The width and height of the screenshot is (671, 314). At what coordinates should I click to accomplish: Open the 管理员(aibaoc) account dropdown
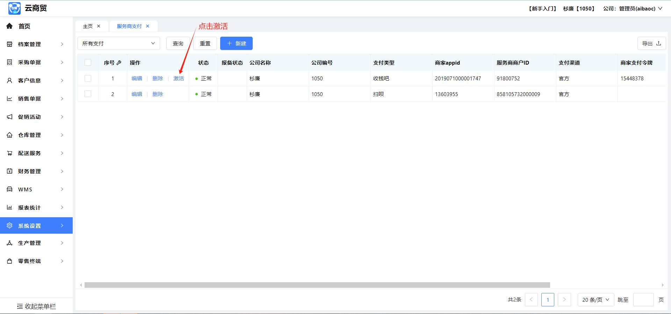coord(641,8)
